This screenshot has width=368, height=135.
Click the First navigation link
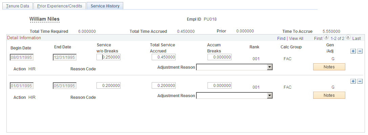pos(318,39)
